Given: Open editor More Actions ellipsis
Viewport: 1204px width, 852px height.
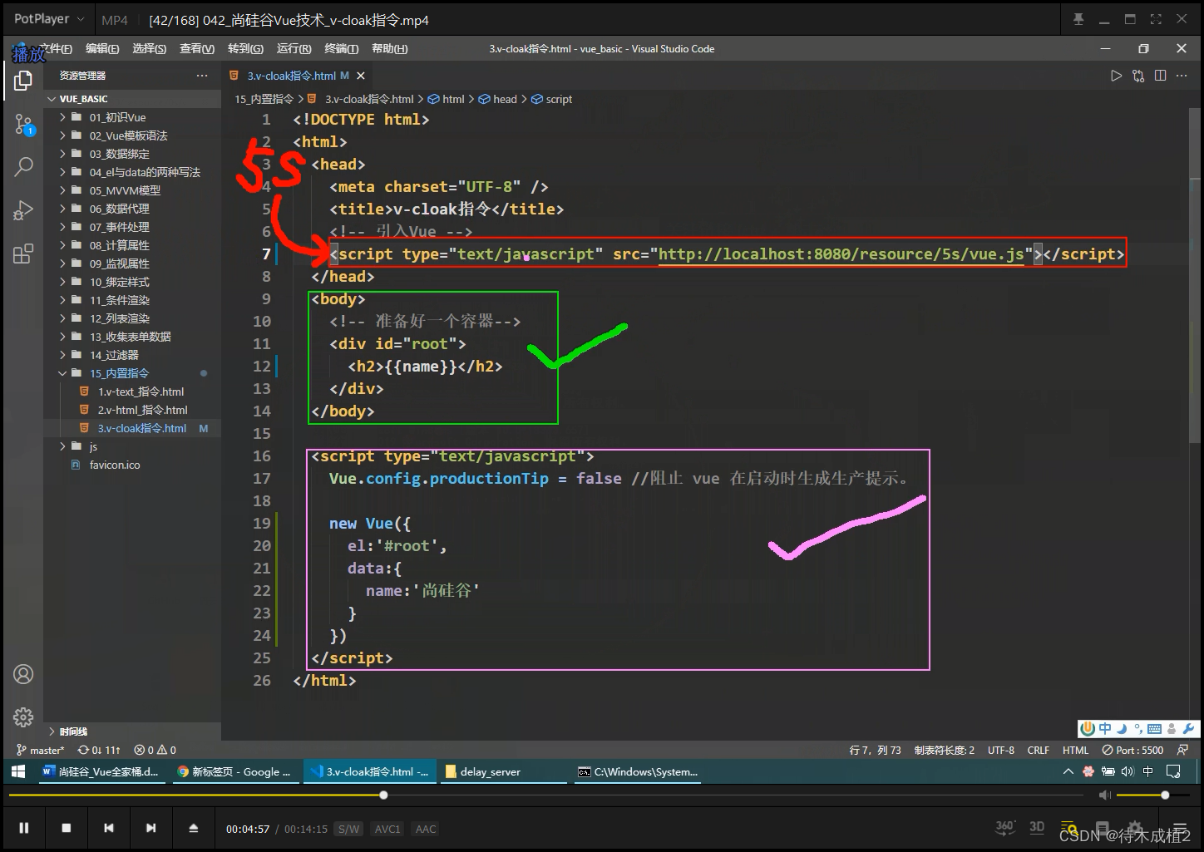Looking at the screenshot, I should click(x=1182, y=76).
